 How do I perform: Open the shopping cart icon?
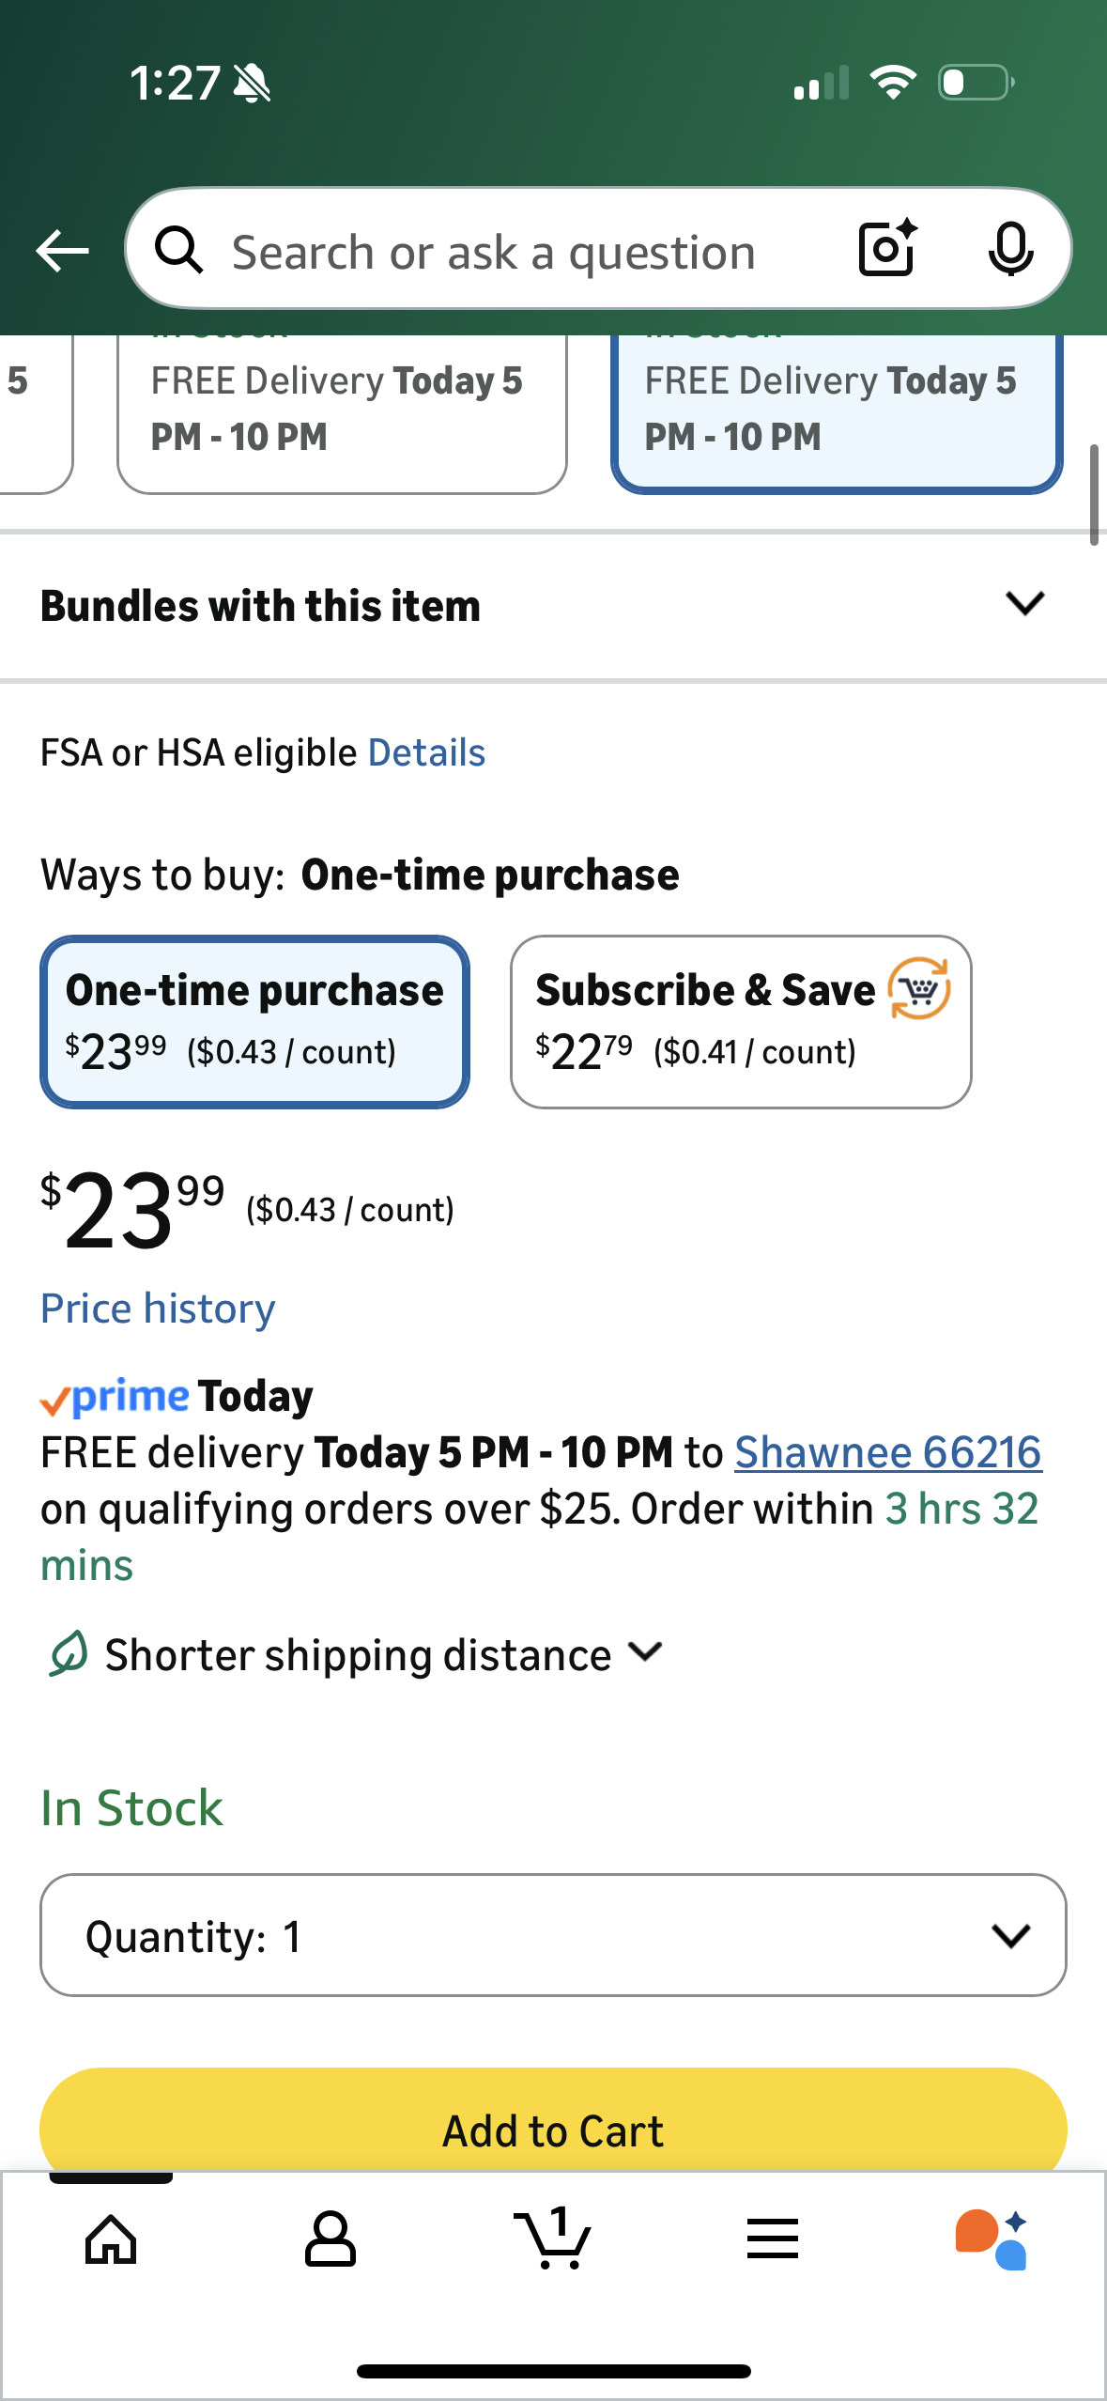pos(552,2239)
